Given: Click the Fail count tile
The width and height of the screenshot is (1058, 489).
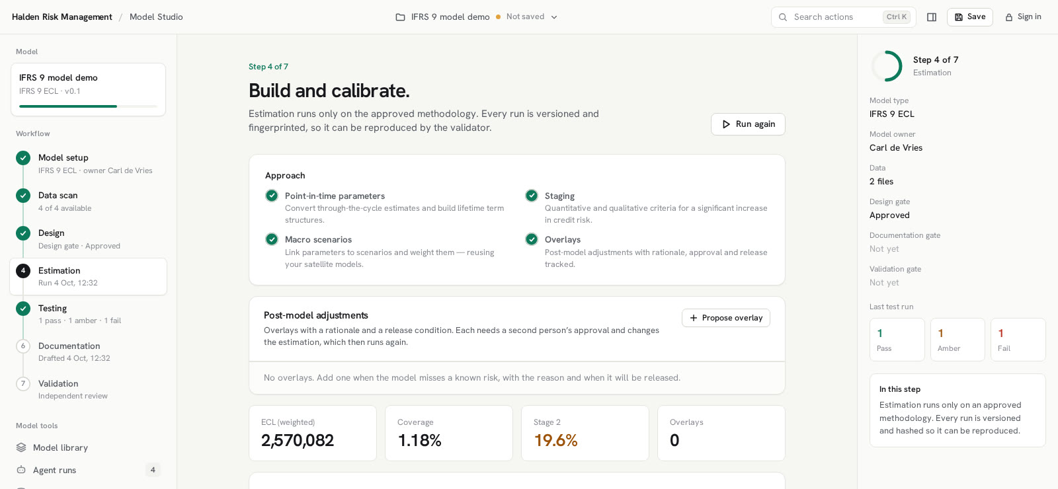Looking at the screenshot, I should (x=1018, y=340).
